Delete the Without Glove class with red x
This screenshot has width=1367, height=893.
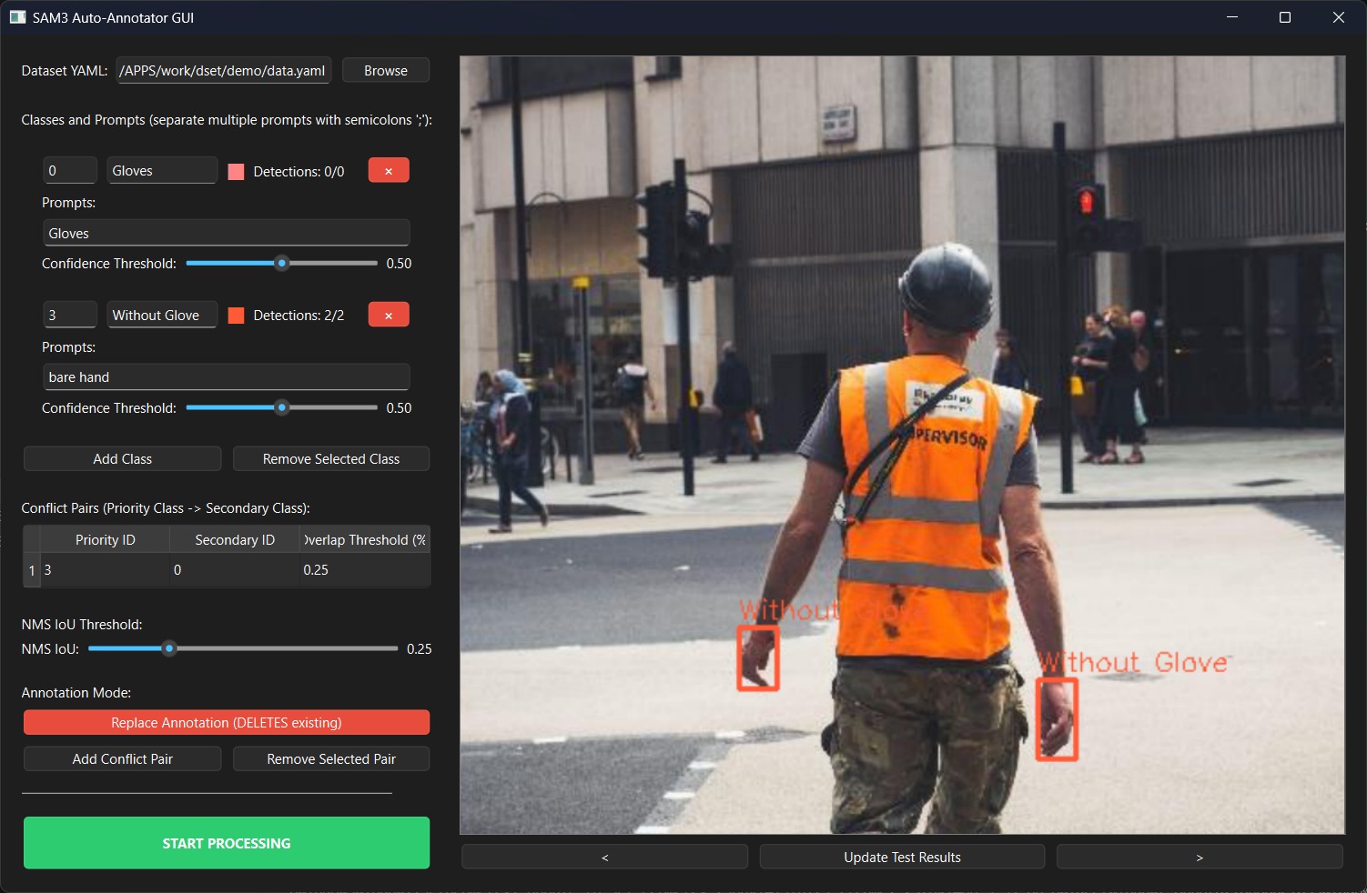(x=389, y=315)
